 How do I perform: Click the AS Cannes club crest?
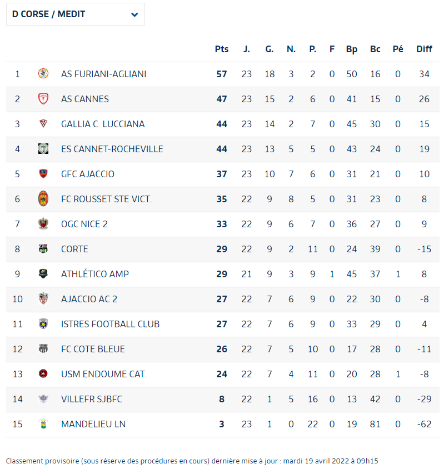tap(43, 99)
